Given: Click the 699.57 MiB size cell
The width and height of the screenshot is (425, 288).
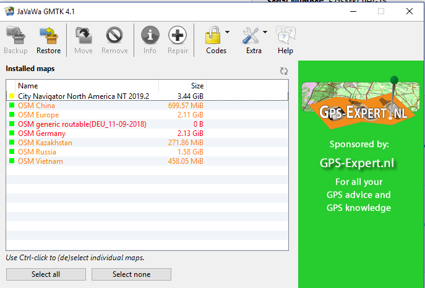Looking at the screenshot, I should [x=186, y=106].
